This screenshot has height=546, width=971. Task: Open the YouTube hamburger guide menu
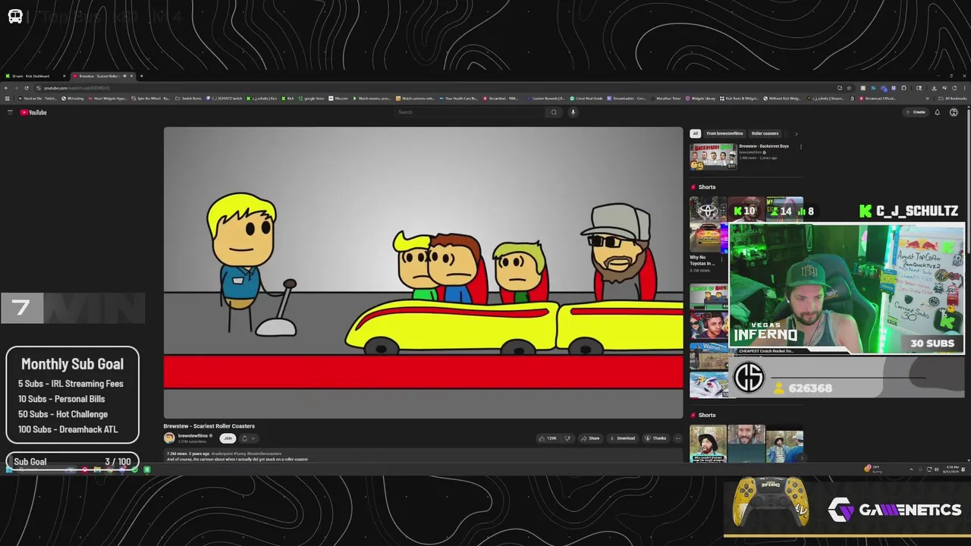(x=10, y=112)
